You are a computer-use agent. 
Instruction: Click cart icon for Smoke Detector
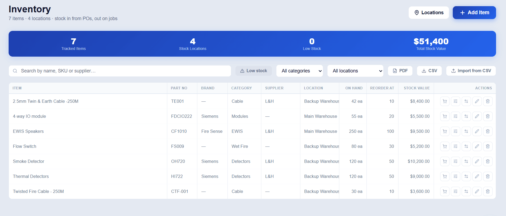tap(445, 161)
